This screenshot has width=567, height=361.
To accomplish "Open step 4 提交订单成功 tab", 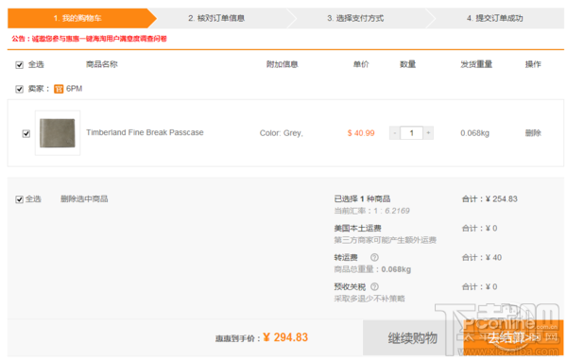I will (495, 18).
